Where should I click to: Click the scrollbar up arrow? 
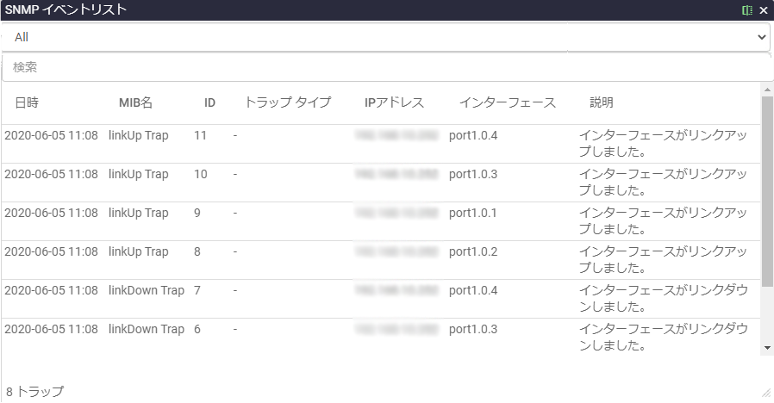point(767,90)
